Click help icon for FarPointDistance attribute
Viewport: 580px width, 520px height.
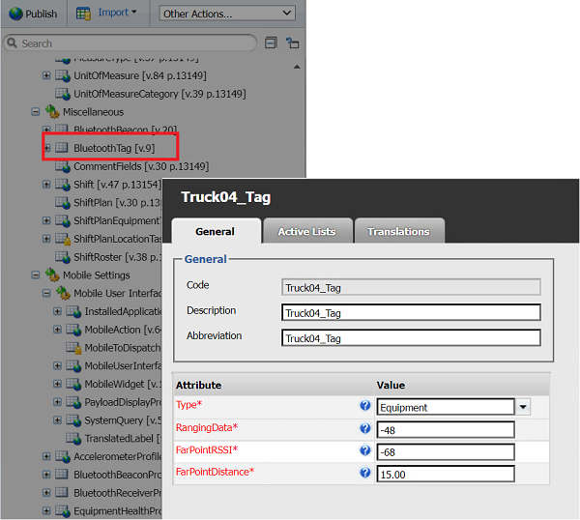(x=365, y=473)
